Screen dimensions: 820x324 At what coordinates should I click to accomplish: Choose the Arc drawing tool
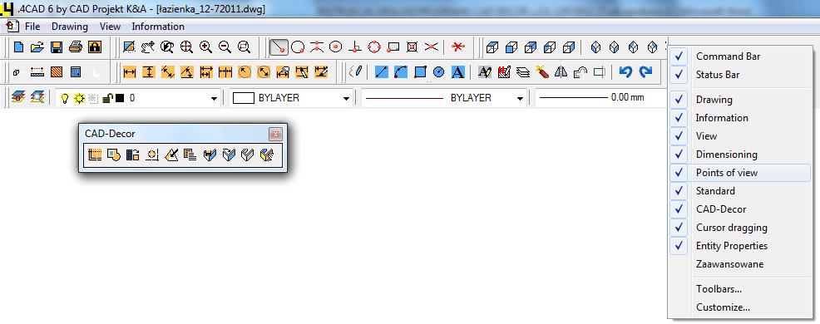[x=401, y=72]
